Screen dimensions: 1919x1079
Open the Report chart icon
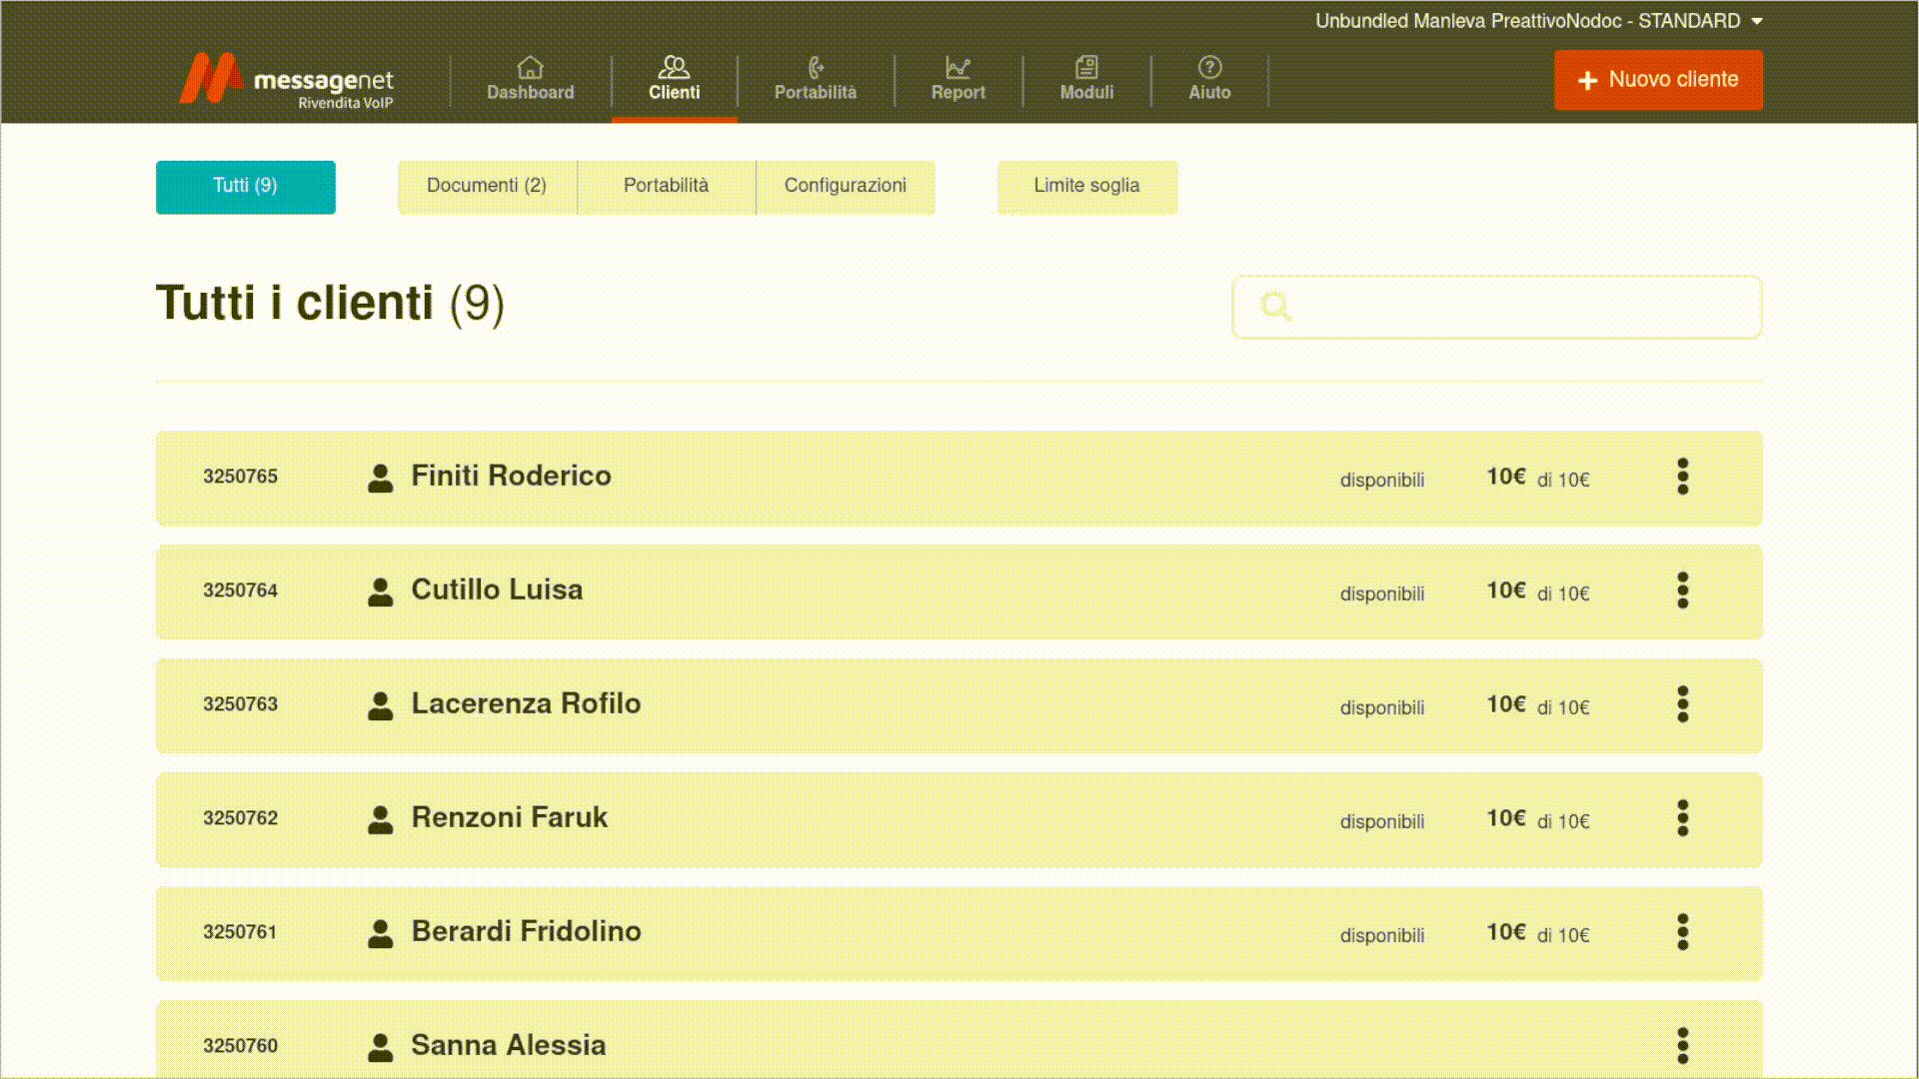[x=958, y=68]
